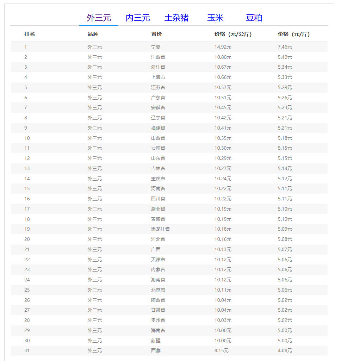341x361 pixels.
Task: Click the 排名 column header
Action: (30, 34)
